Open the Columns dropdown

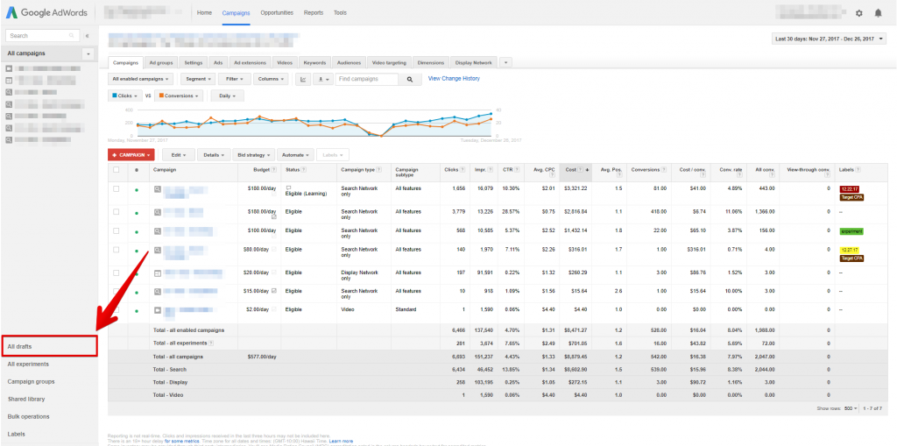click(x=272, y=79)
